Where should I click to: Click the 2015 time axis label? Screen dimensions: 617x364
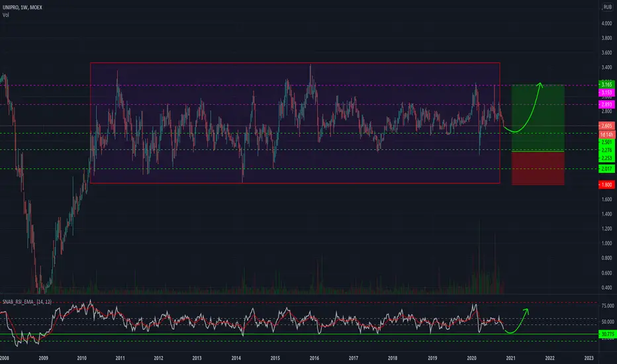click(275, 358)
